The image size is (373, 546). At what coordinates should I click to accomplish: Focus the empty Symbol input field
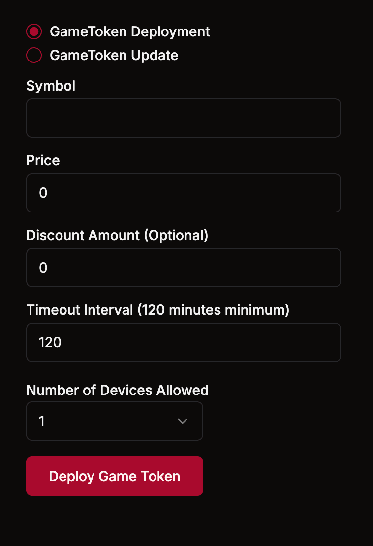[x=183, y=118]
